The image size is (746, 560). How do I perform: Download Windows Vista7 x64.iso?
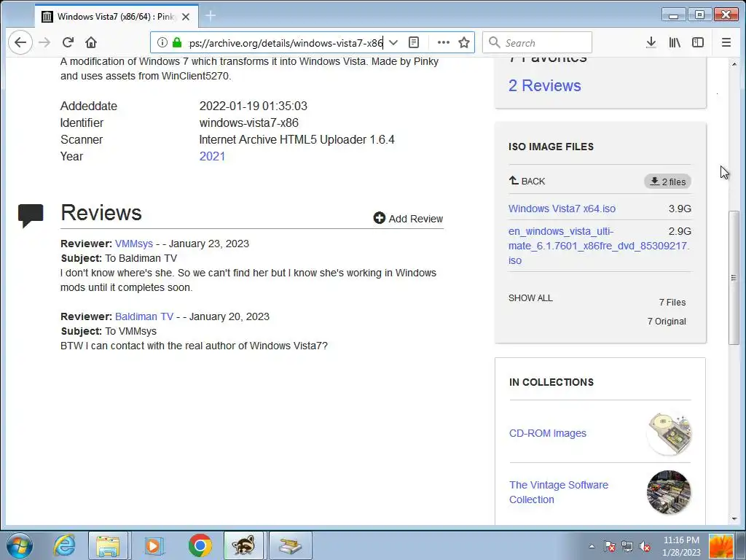(562, 209)
